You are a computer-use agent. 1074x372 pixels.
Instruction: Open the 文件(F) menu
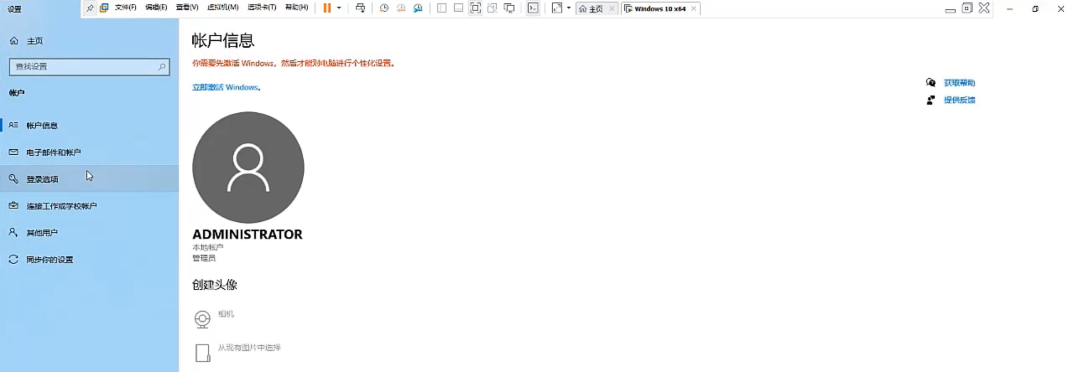coord(125,8)
